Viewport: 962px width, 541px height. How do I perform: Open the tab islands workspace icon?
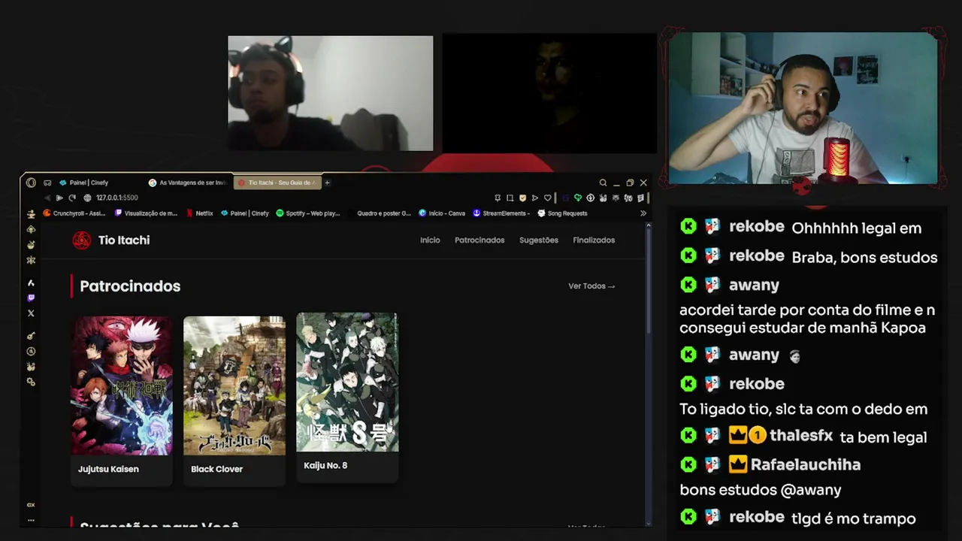[47, 183]
